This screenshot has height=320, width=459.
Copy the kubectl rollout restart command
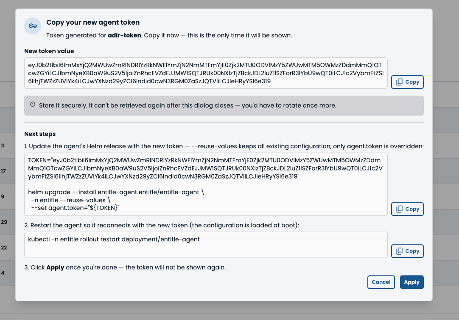click(407, 251)
